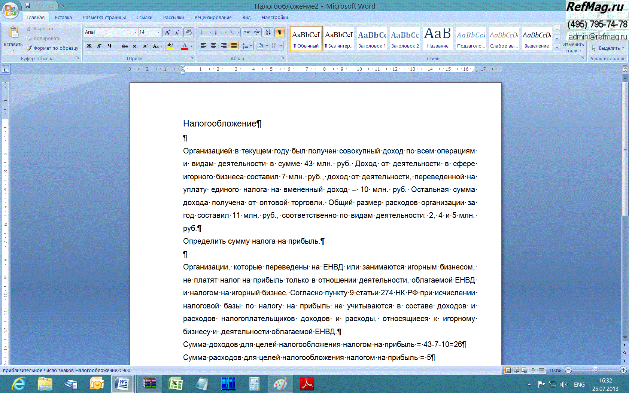This screenshot has width=629, height=393.
Task: Click the zoom slider handle
Action: [x=596, y=370]
